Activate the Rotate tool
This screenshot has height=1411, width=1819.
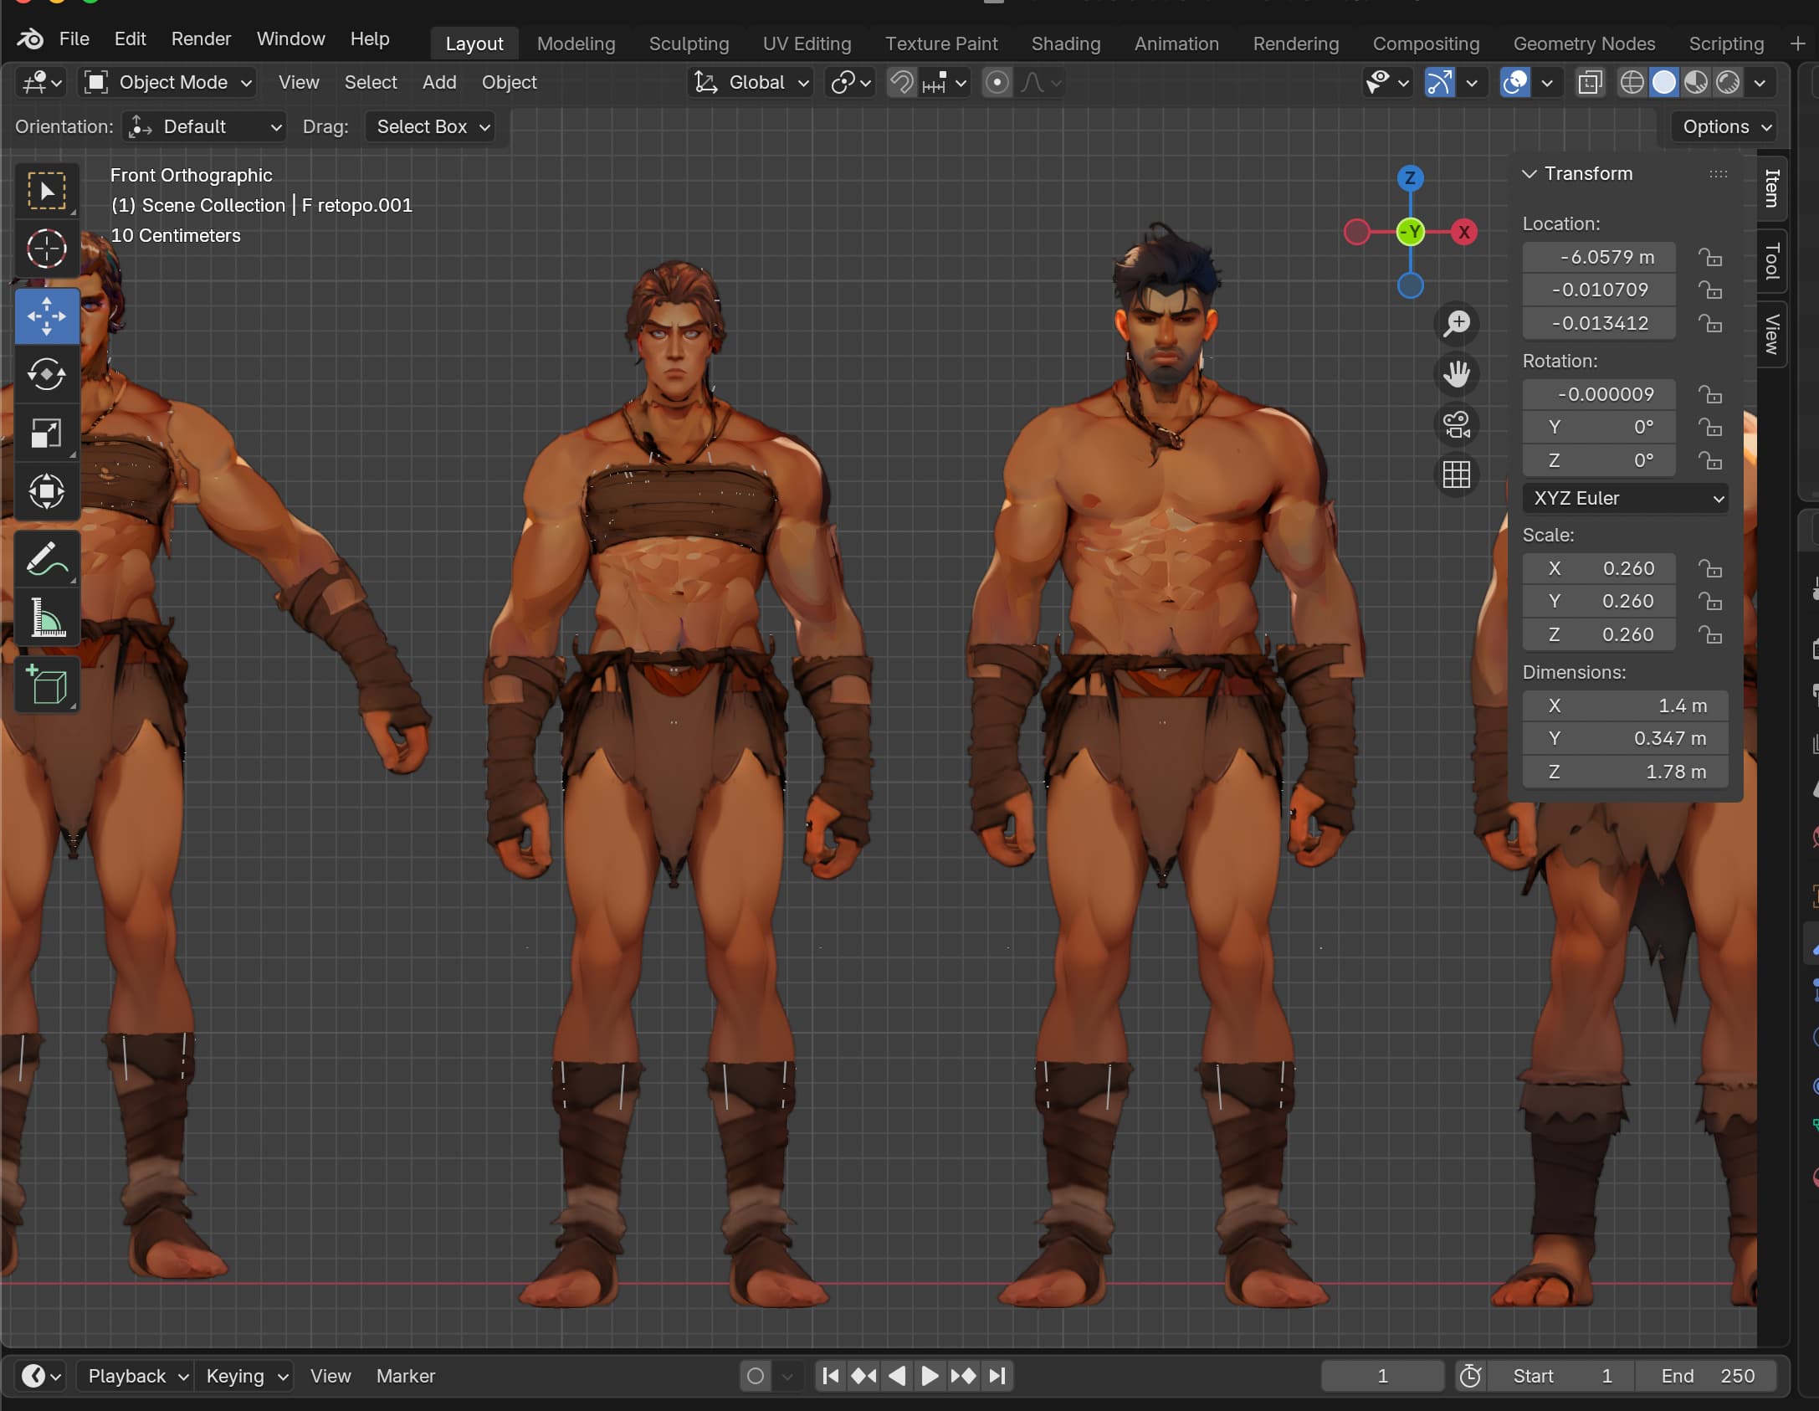click(x=47, y=374)
